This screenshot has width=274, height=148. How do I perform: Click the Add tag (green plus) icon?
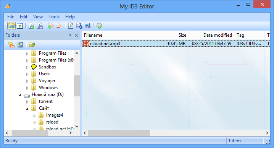point(51,26)
